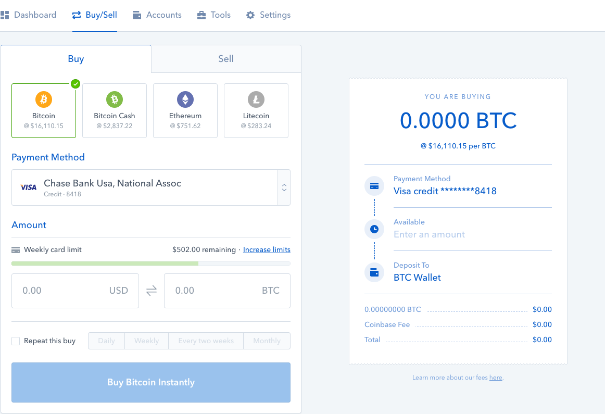Click the clock icon next to Available
This screenshot has width=605, height=414.
374,229
